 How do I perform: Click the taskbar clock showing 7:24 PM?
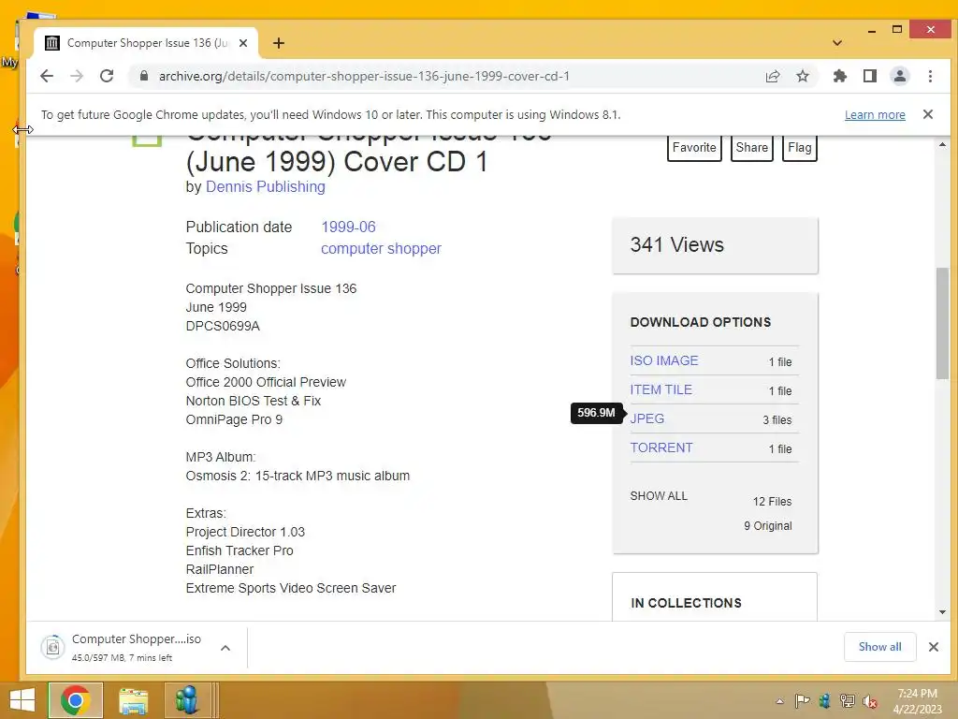917,701
